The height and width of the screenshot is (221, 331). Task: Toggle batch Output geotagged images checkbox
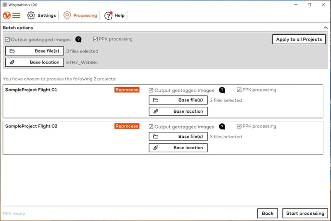point(7,39)
